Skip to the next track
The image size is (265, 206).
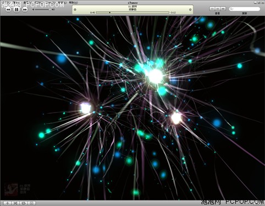pyautogui.click(x=25, y=9)
